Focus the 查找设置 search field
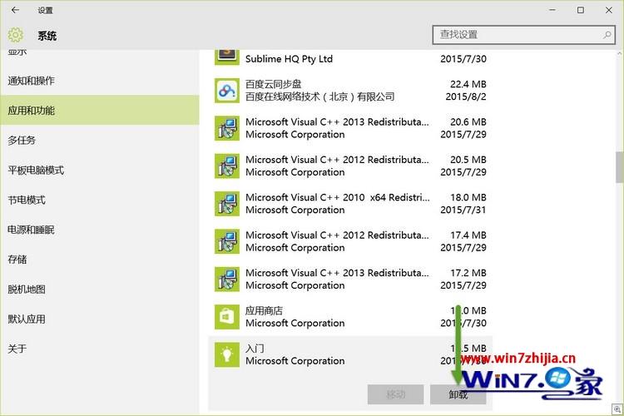Image resolution: width=624 pixels, height=416 pixels. 523,35
